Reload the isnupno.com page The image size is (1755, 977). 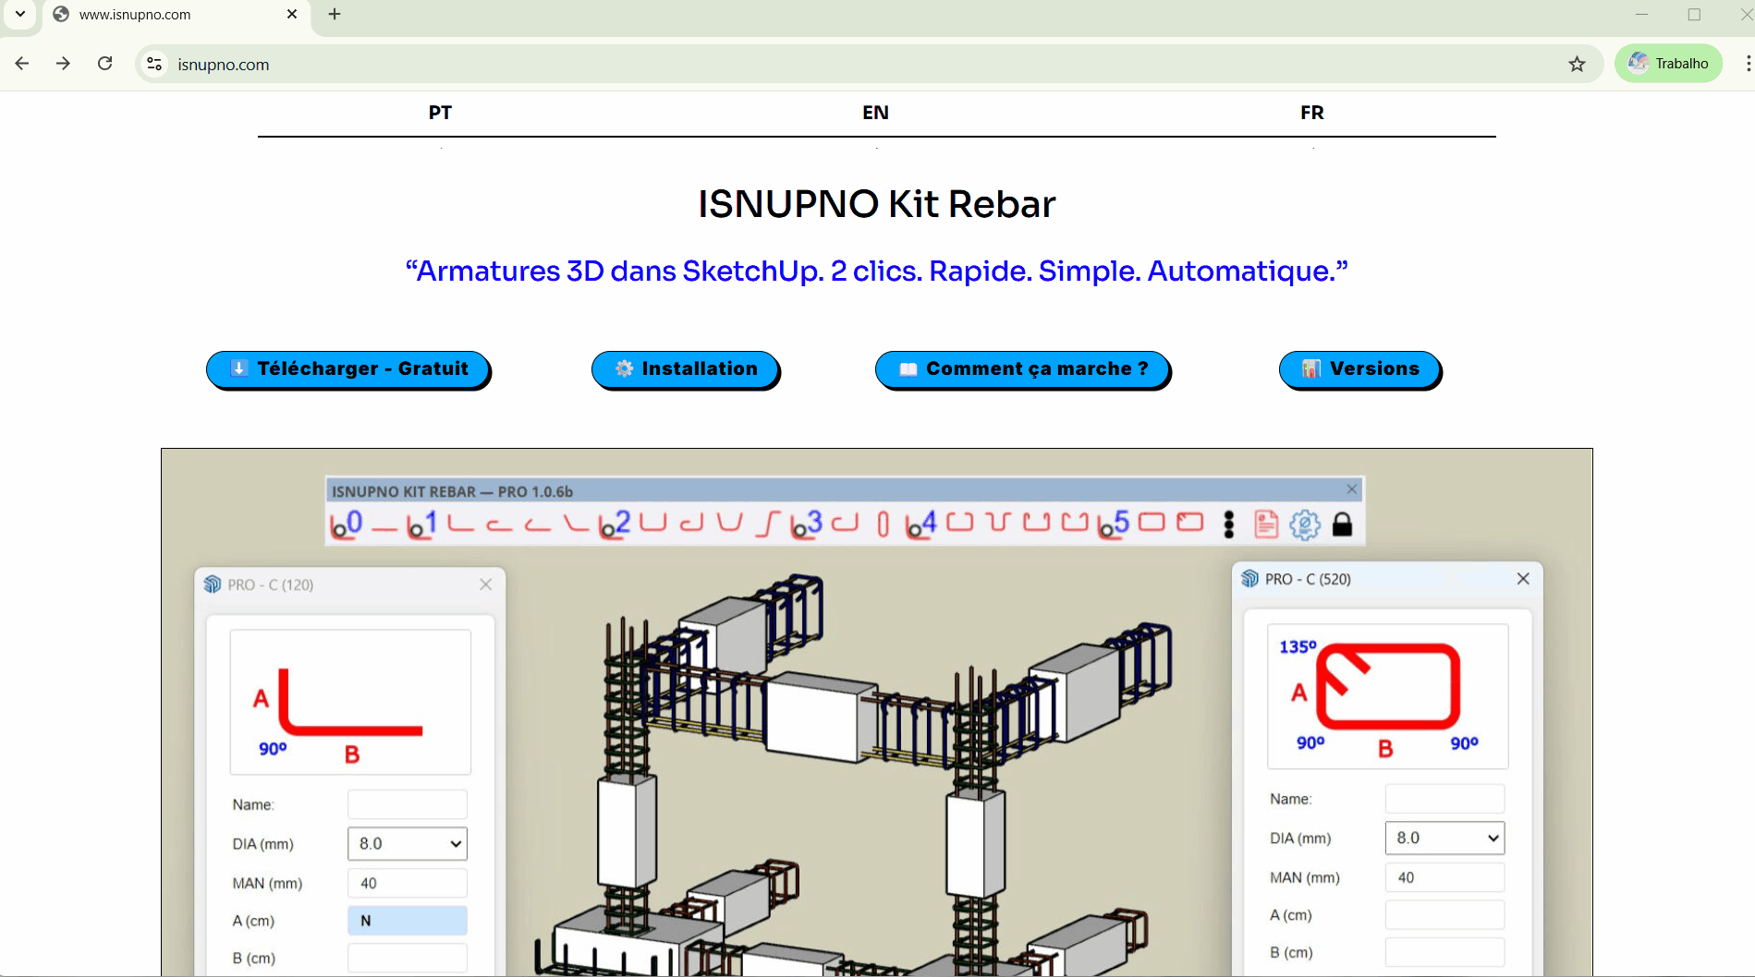click(105, 64)
